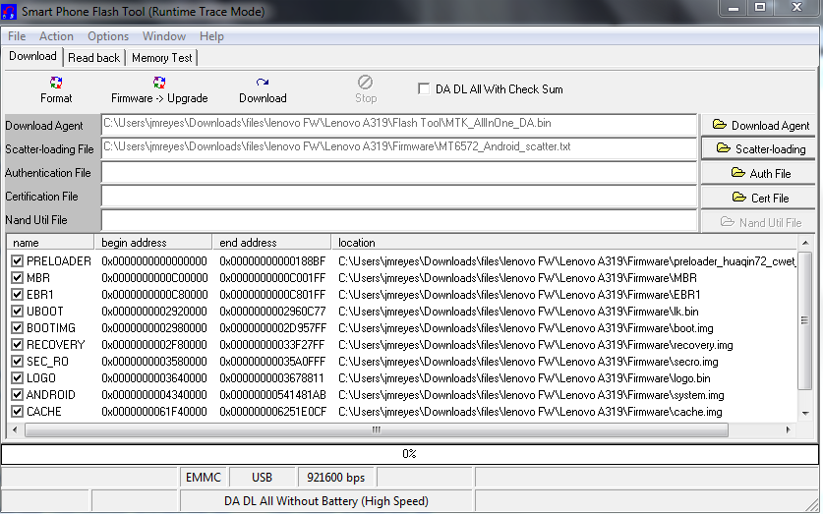
Task: Switch to the Read back tab
Action: click(x=94, y=58)
